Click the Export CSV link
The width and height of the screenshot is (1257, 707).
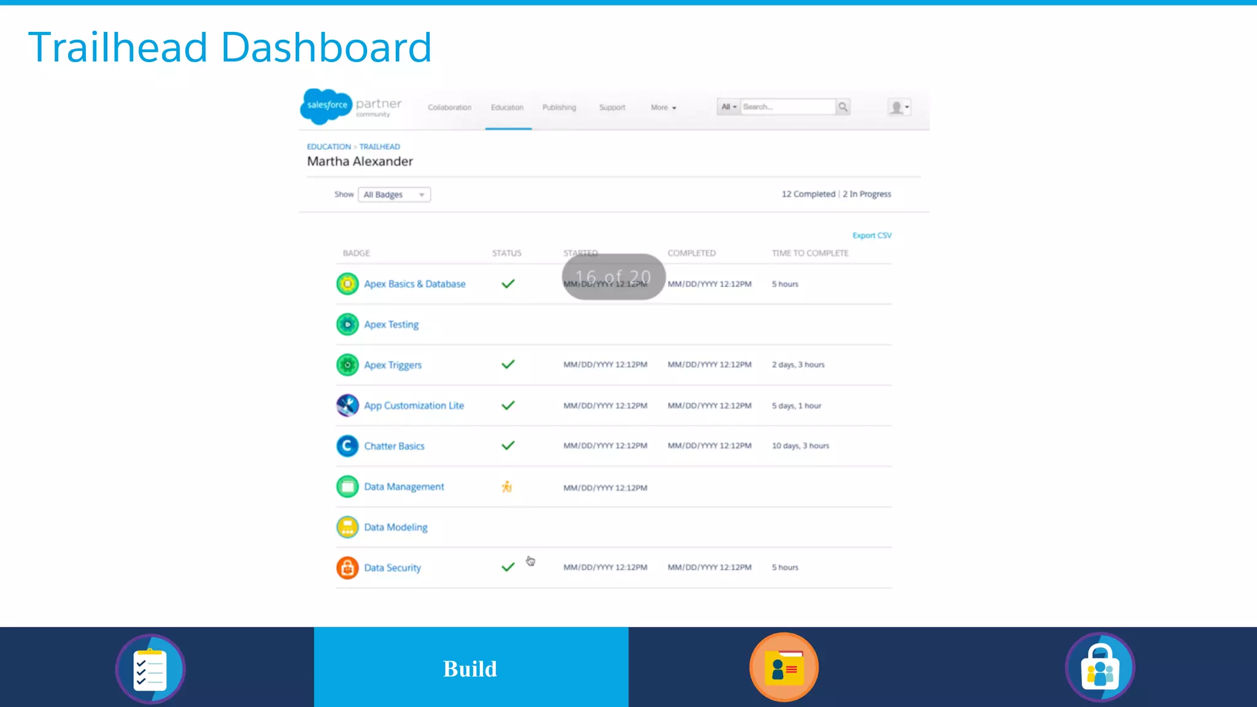[x=872, y=235]
